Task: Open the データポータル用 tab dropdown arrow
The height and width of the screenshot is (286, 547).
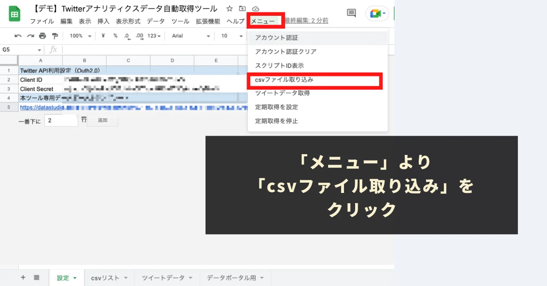Action: [262, 278]
